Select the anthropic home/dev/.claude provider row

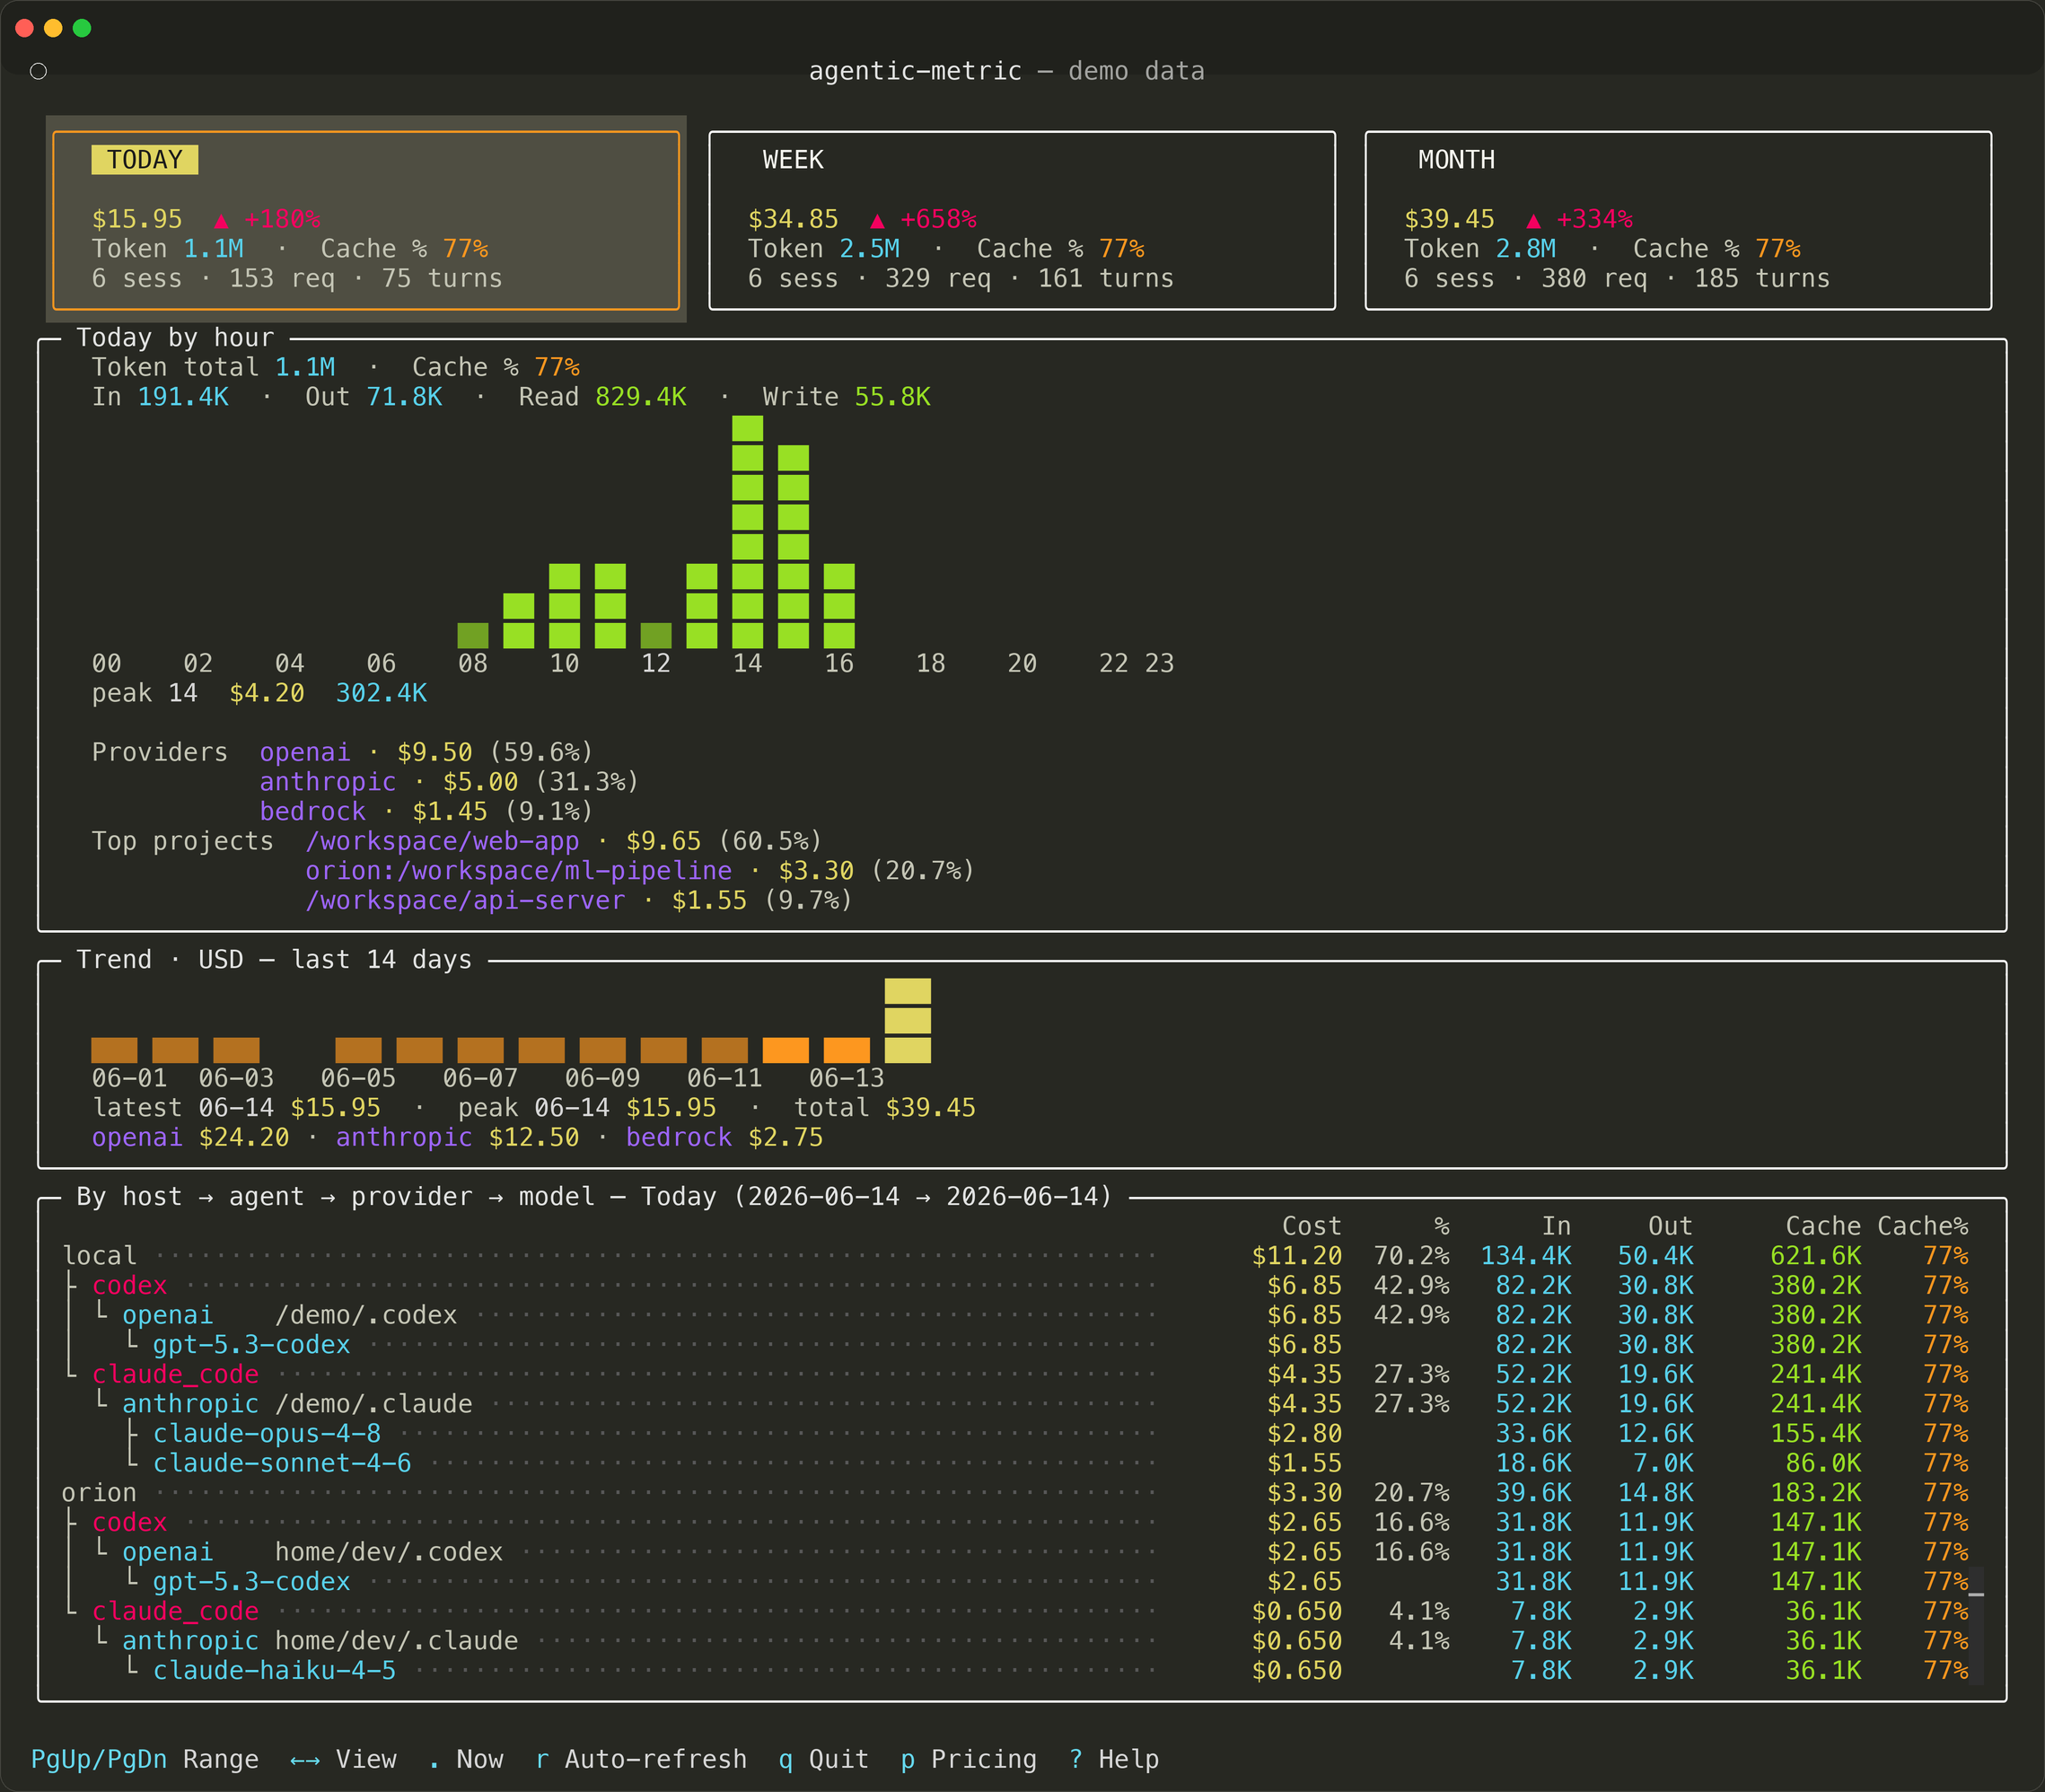click(x=1015, y=1641)
